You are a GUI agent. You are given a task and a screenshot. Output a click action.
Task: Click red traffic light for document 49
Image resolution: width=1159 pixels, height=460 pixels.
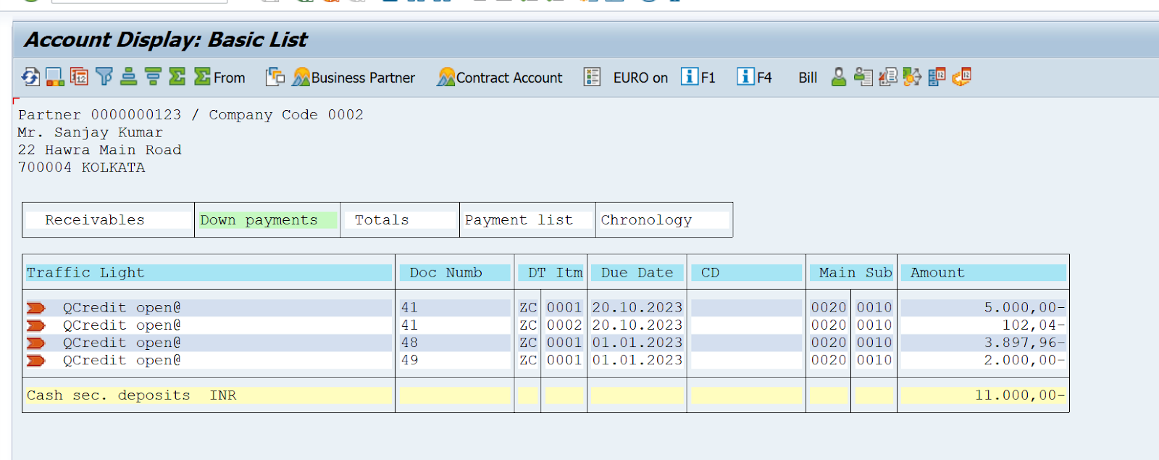(x=36, y=360)
